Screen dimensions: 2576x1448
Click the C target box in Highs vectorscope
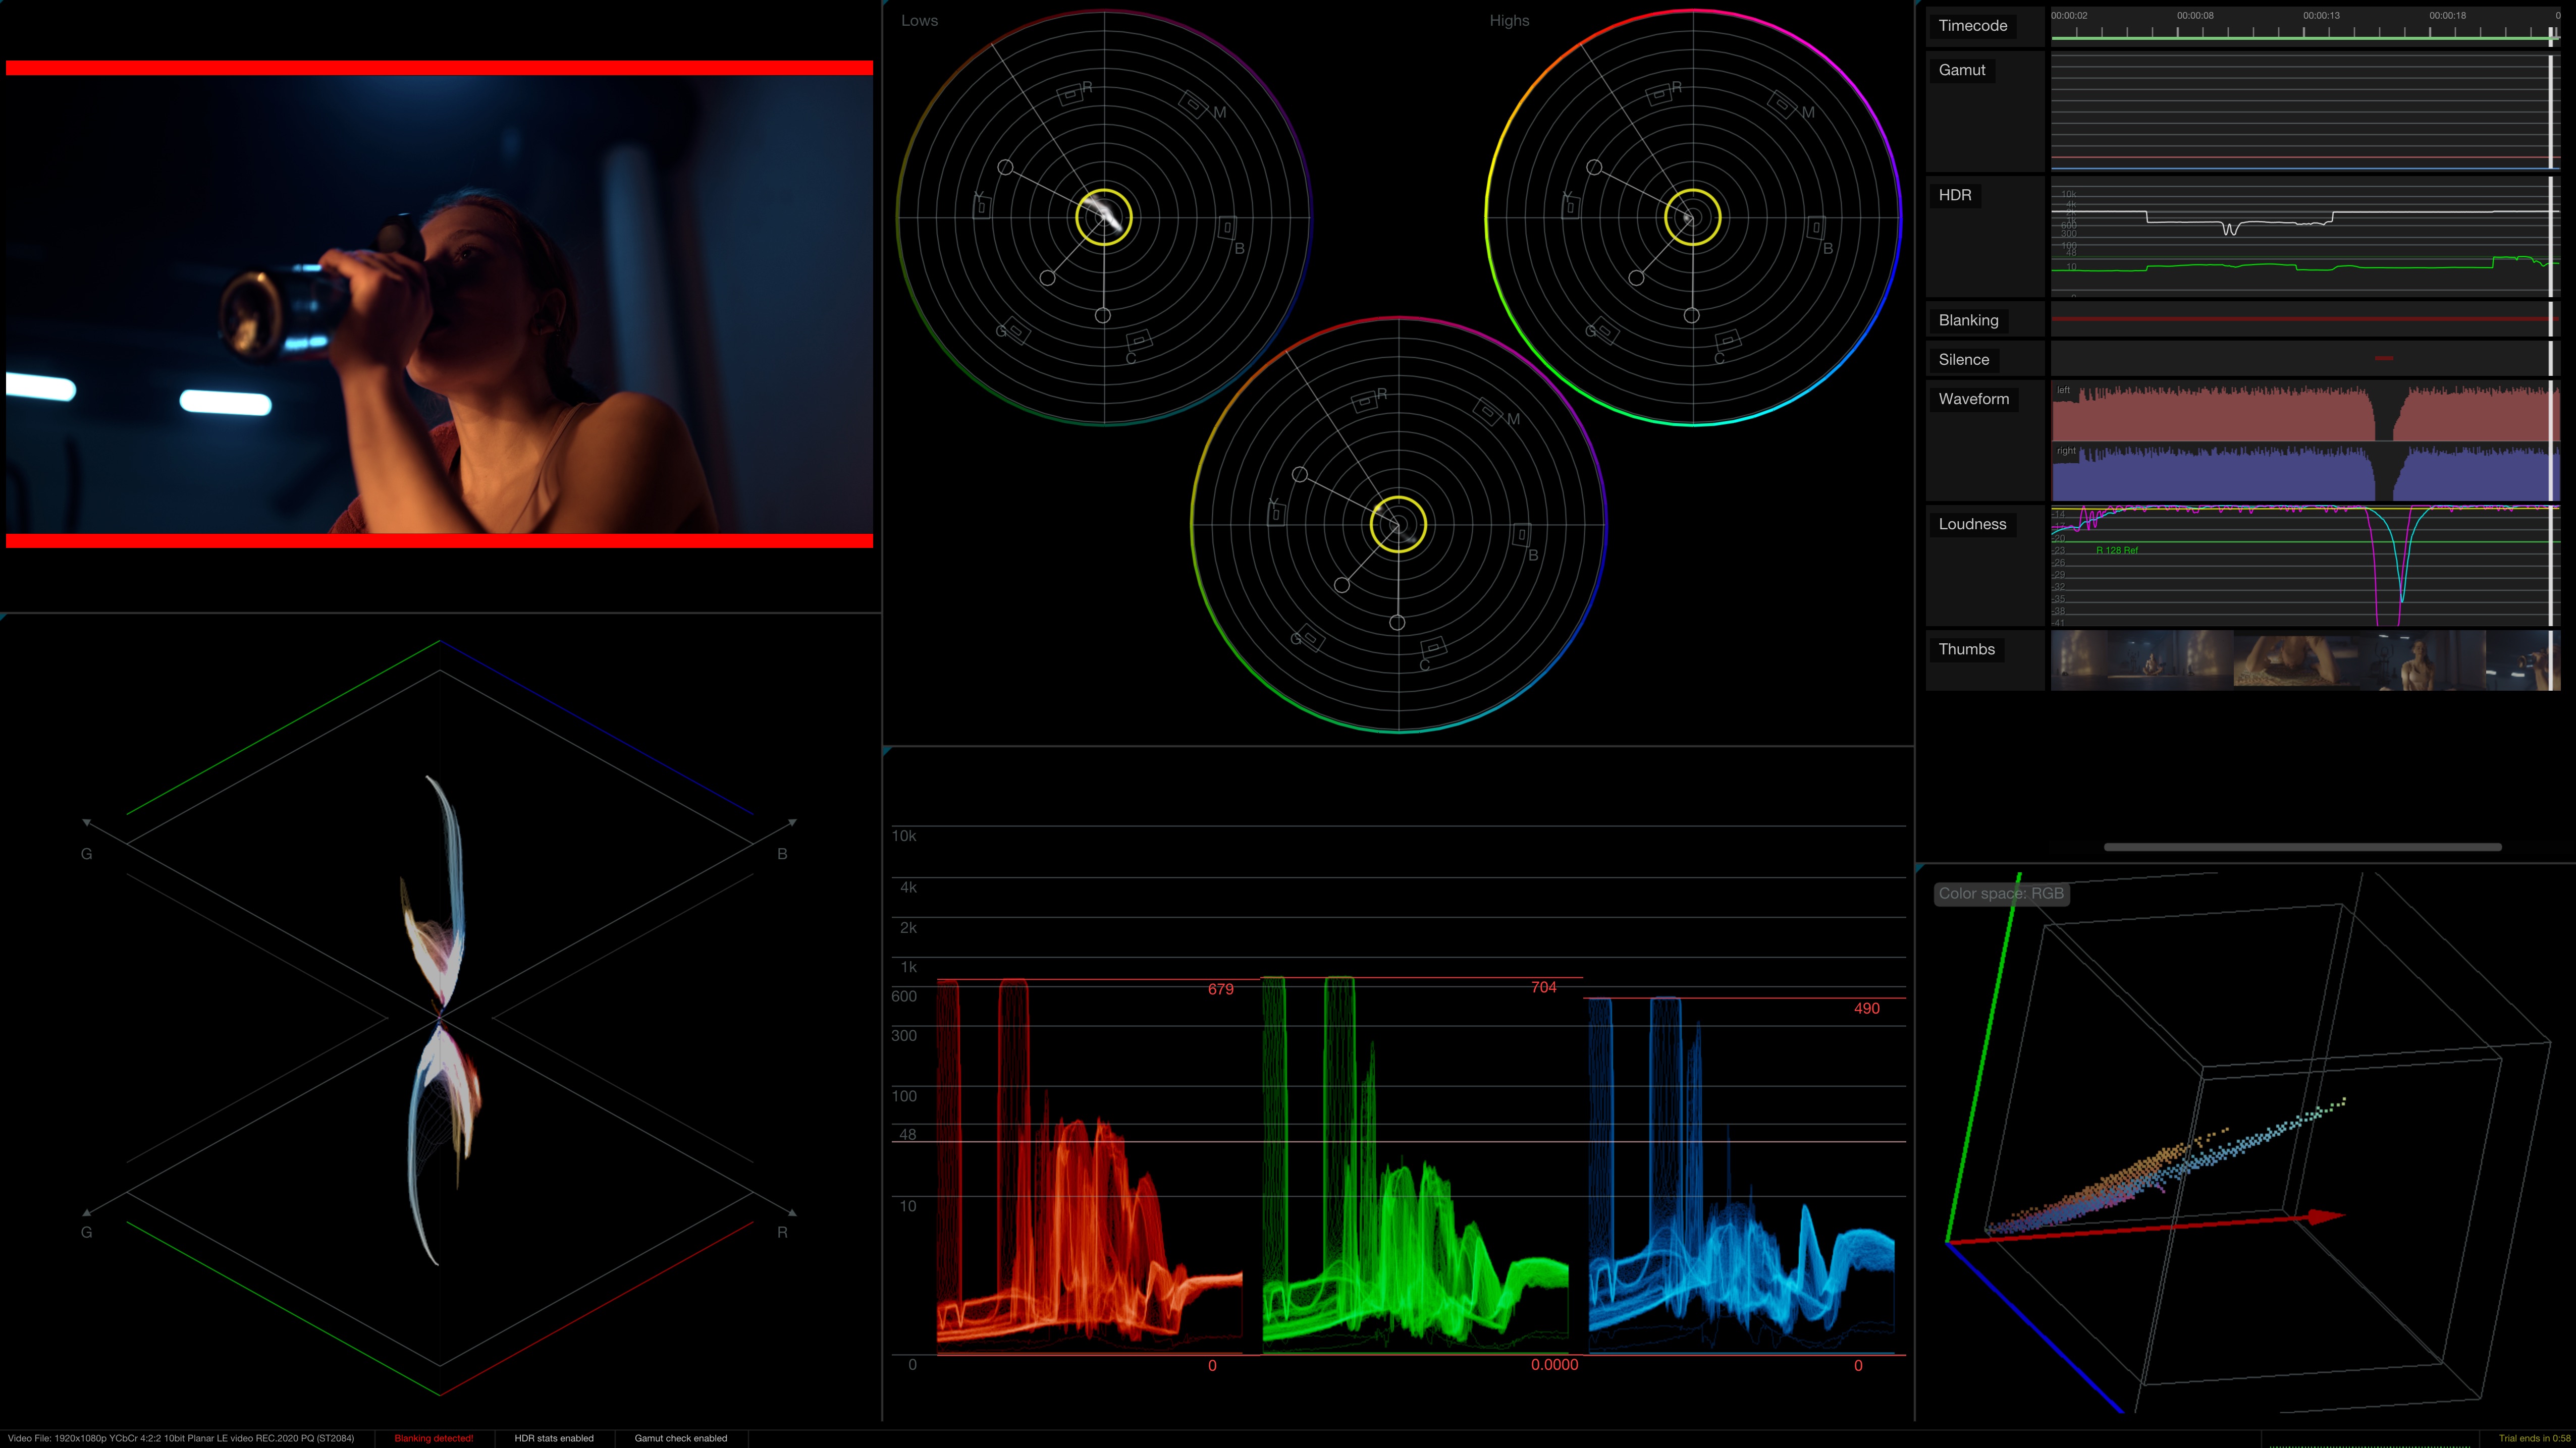1727,341
